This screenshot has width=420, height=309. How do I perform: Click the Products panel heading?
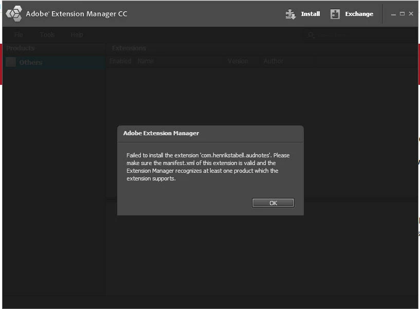tap(21, 48)
